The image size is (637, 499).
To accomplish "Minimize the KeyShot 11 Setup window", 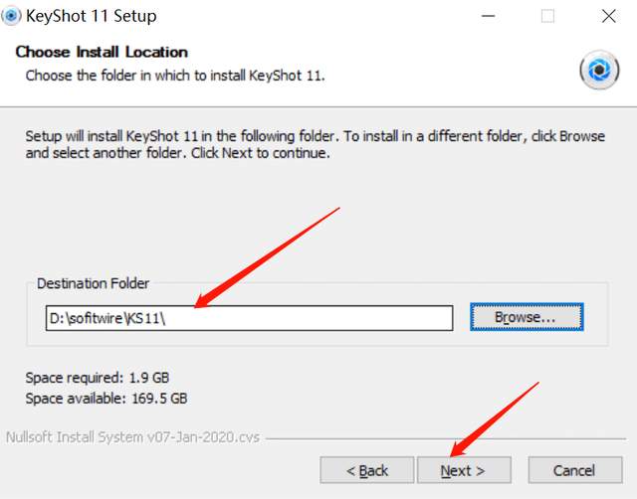I will tap(489, 16).
